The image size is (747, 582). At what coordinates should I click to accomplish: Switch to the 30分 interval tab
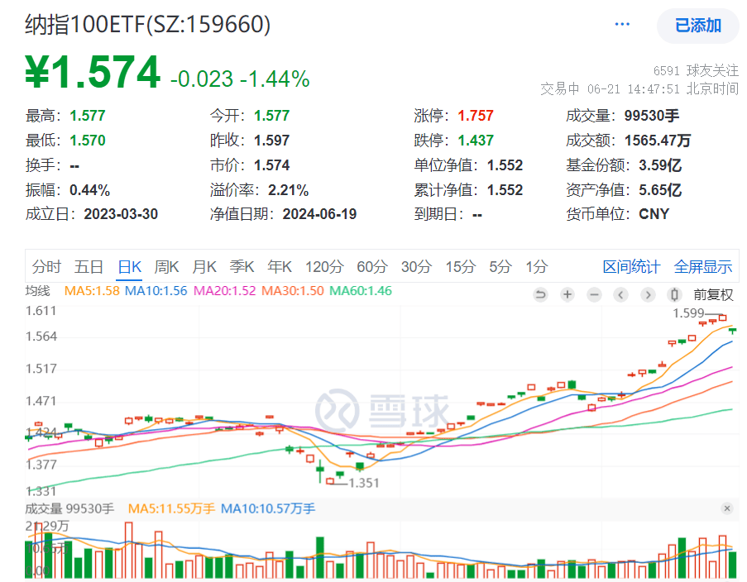[x=416, y=267]
